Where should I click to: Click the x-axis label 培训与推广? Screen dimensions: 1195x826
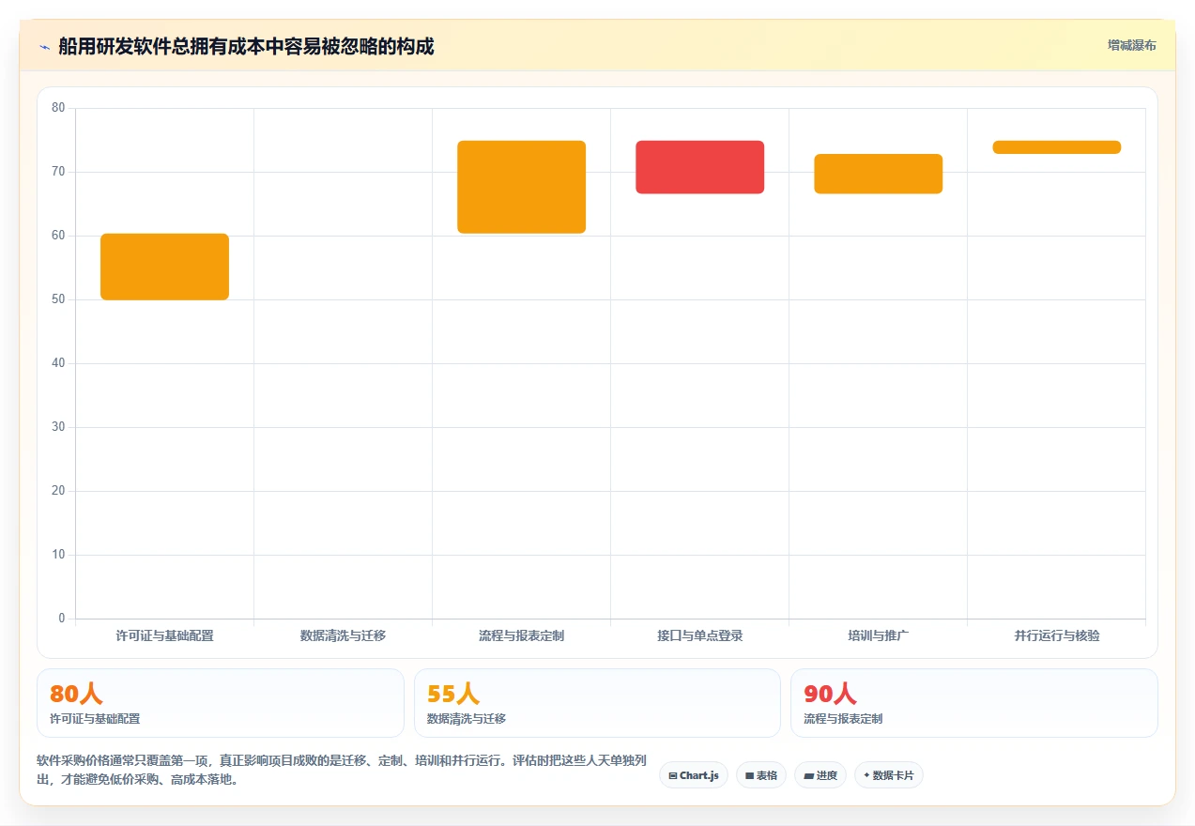[x=878, y=635]
